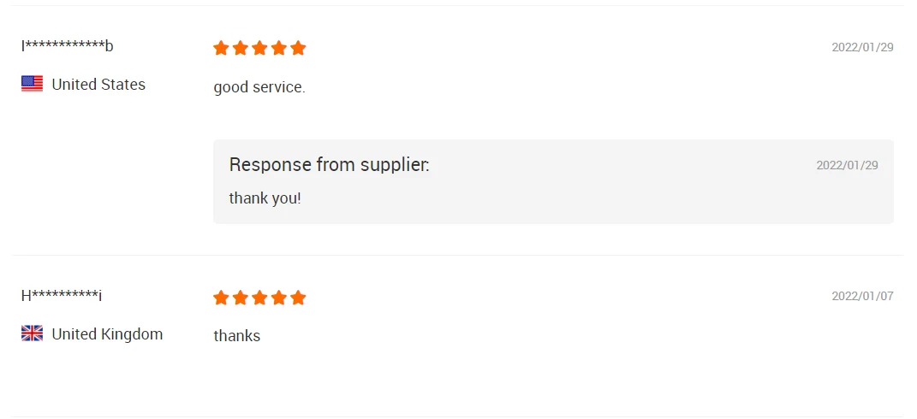Viewport: 917px width, 419px height.
Task: Select reviewer name H**********i
Action: 62,296
